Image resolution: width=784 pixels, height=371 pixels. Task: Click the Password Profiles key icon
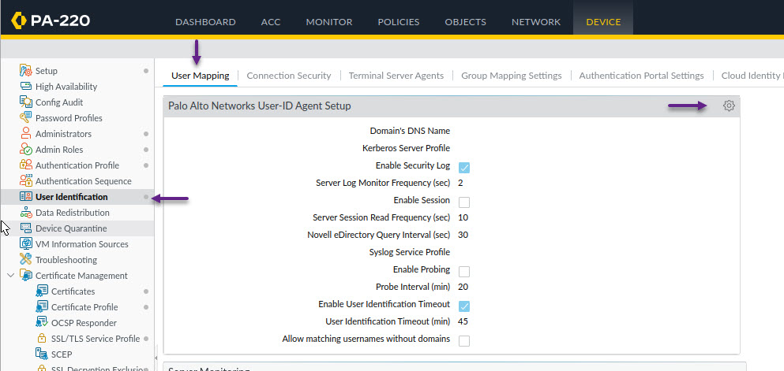tap(25, 118)
